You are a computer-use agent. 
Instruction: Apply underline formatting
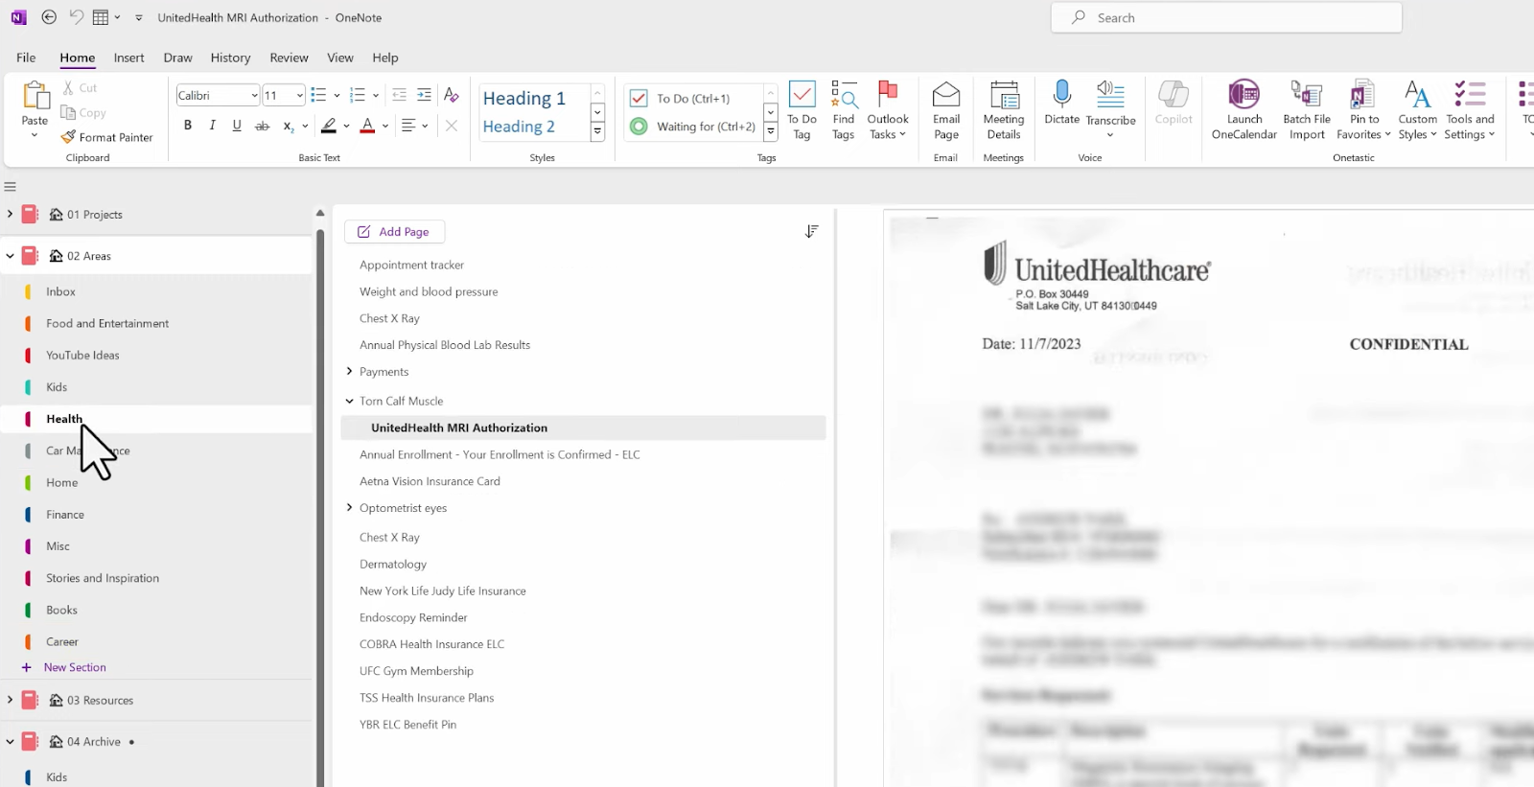pos(237,126)
